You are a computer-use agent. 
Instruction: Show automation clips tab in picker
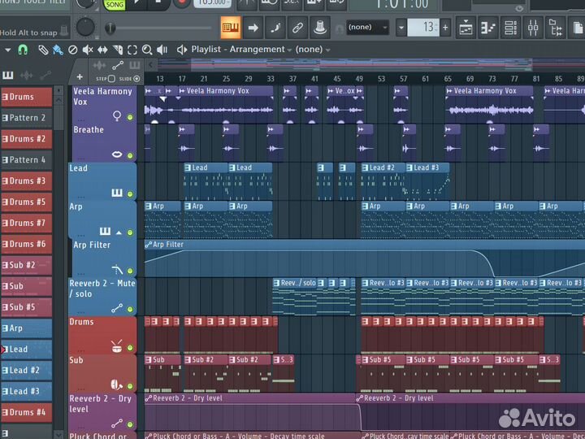coord(45,75)
